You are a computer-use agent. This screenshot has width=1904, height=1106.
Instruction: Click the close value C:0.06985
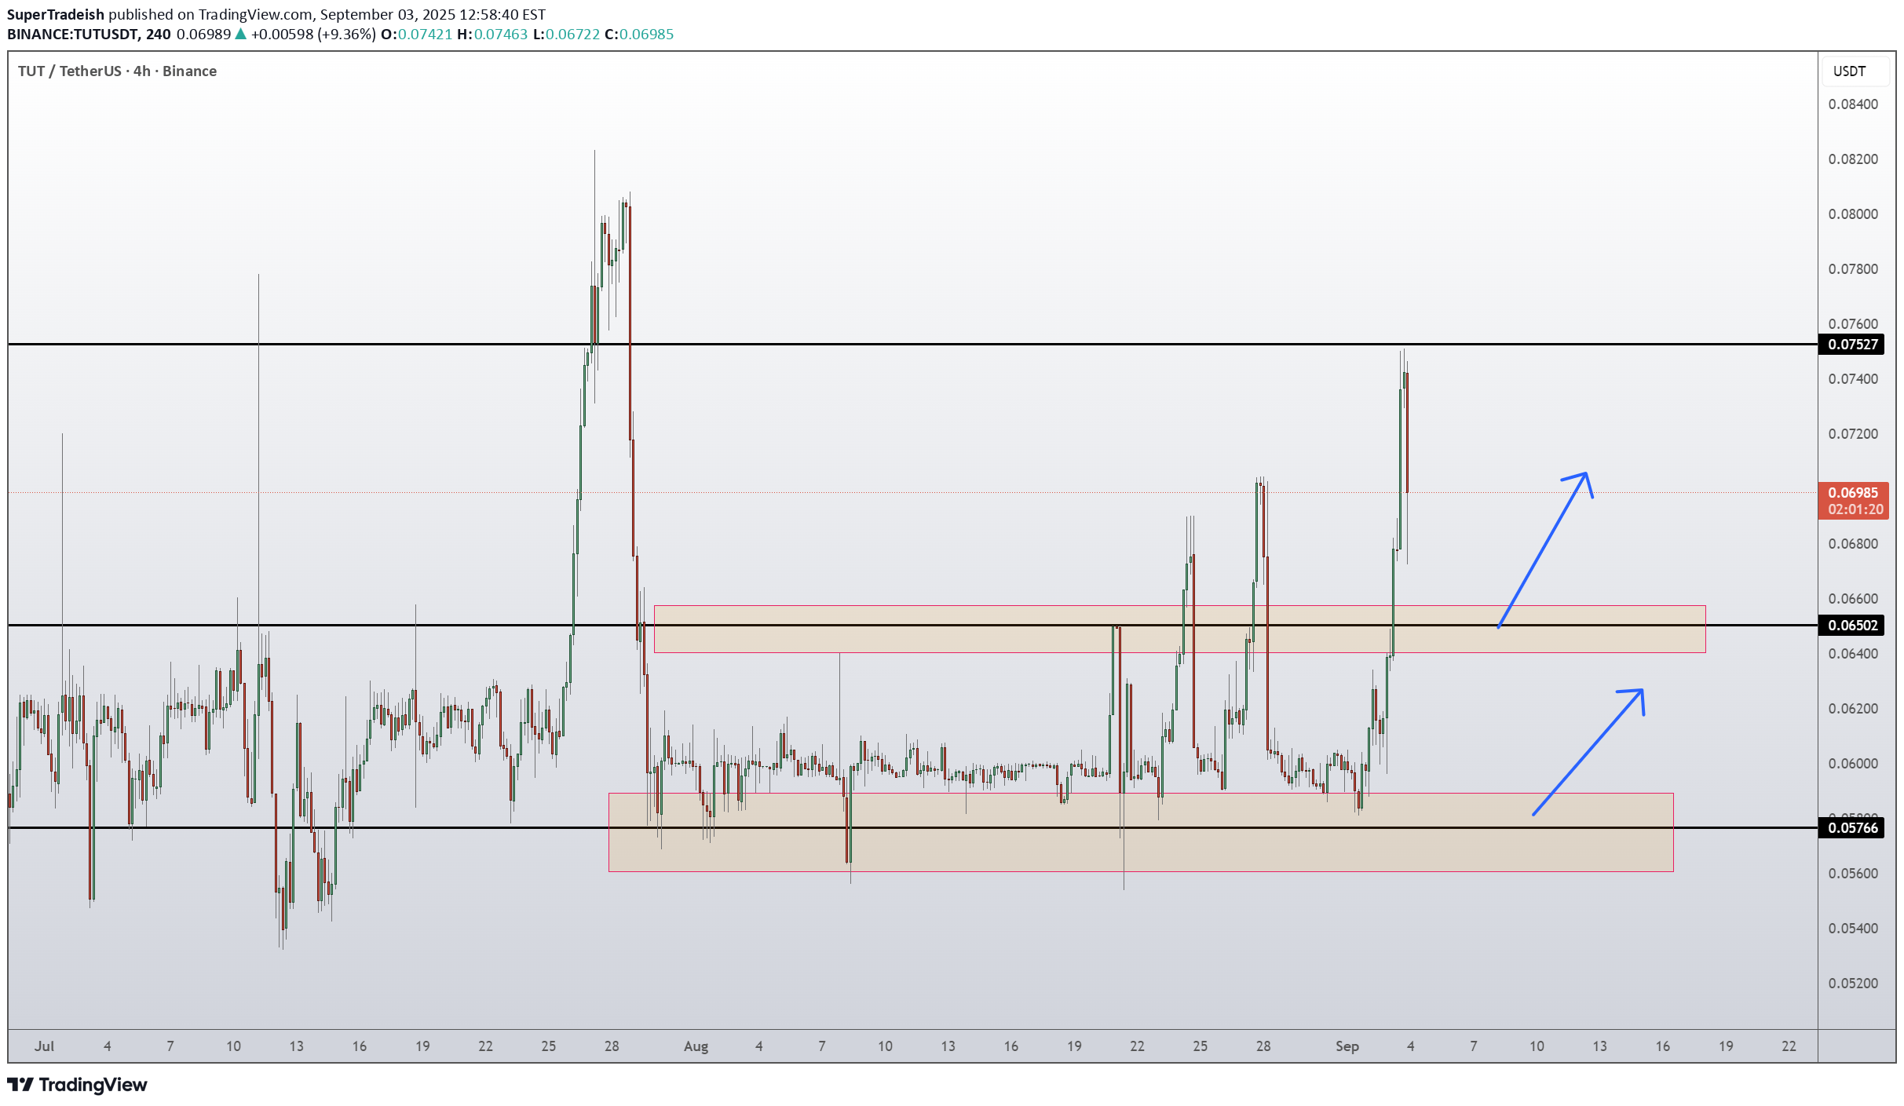[x=639, y=34]
